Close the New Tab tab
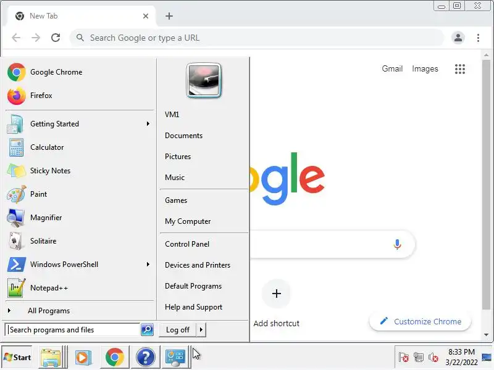This screenshot has width=494, height=370. click(146, 16)
